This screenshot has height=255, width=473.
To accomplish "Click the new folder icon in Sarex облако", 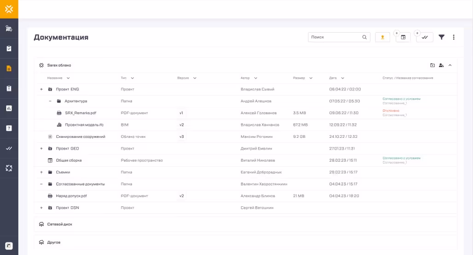I will (432, 65).
